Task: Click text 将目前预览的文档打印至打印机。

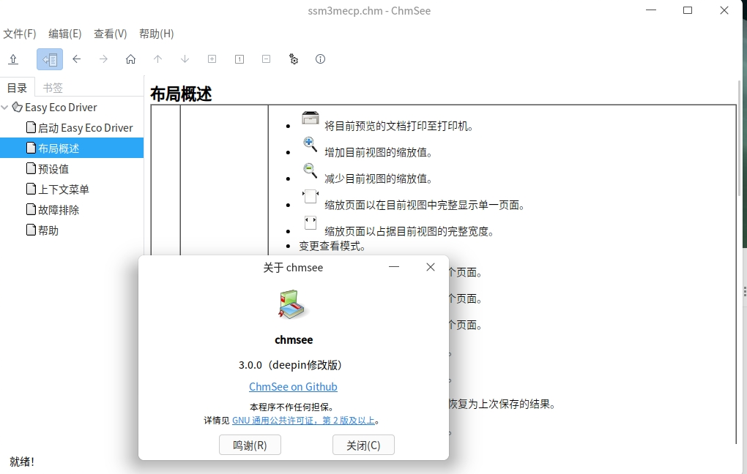Action: [398, 126]
